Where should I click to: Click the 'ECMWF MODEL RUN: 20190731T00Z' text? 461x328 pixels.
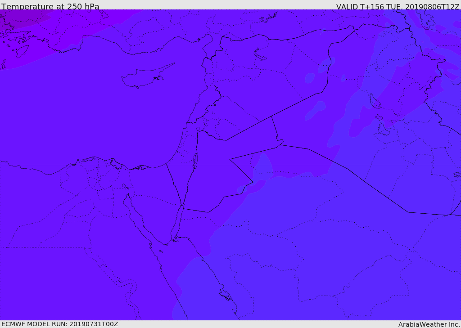60,324
